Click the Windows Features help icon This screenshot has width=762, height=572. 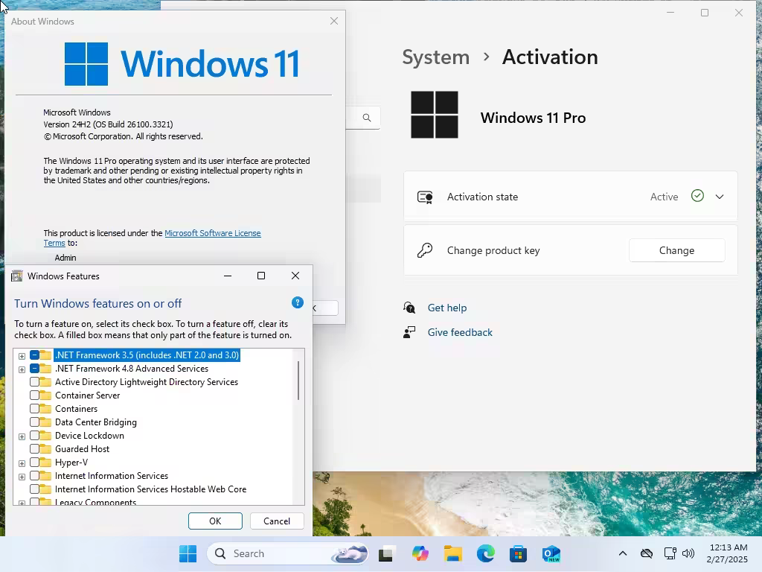click(x=298, y=302)
